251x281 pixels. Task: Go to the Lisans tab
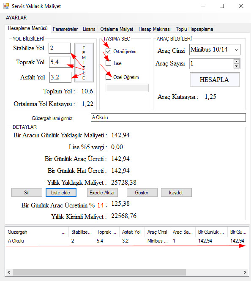[89, 29]
